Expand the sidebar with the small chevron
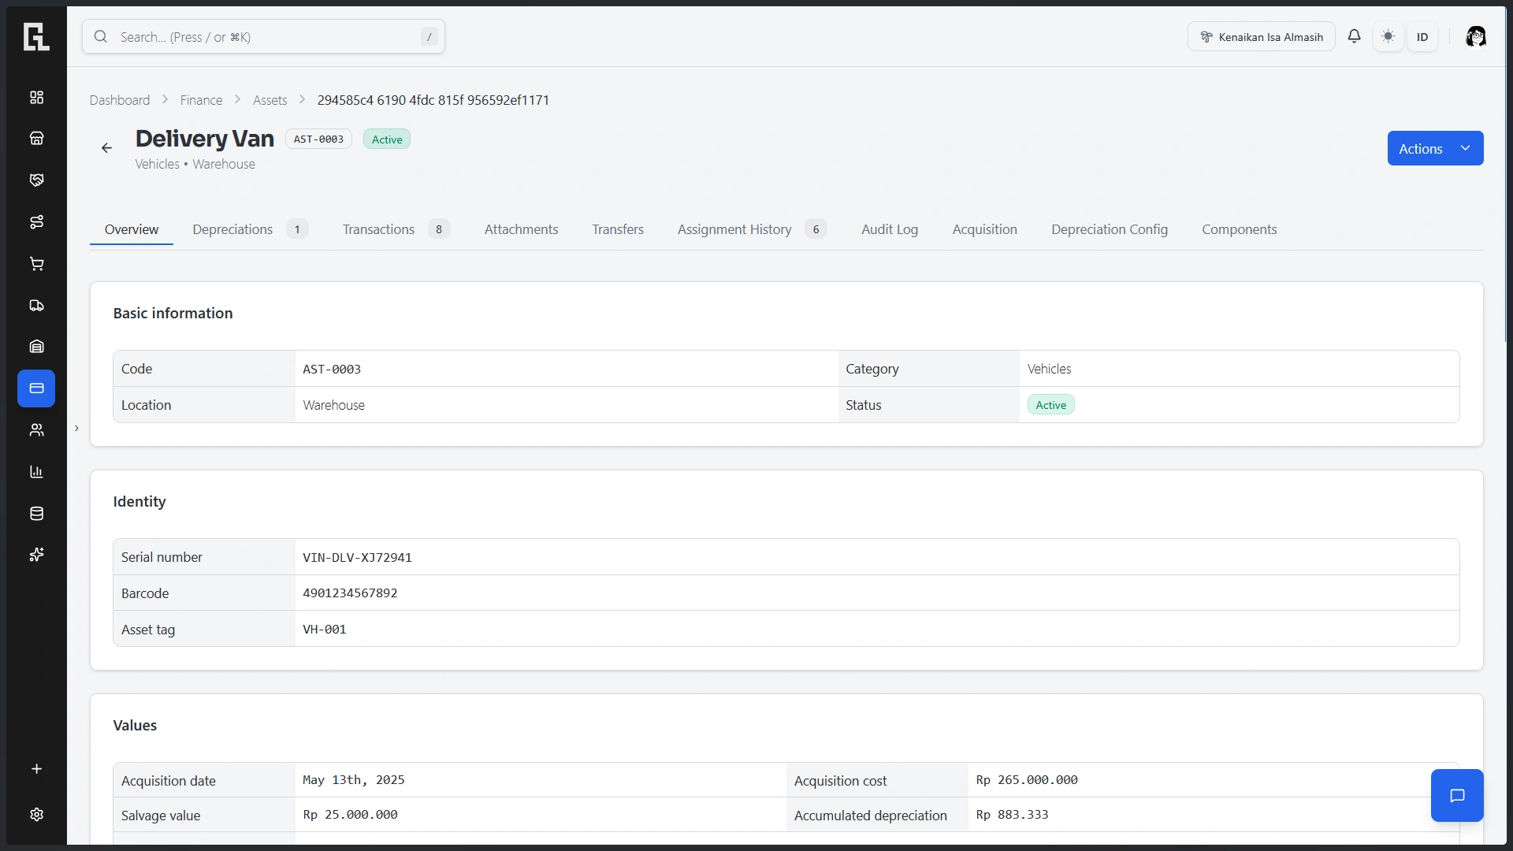1513x851 pixels. (76, 429)
